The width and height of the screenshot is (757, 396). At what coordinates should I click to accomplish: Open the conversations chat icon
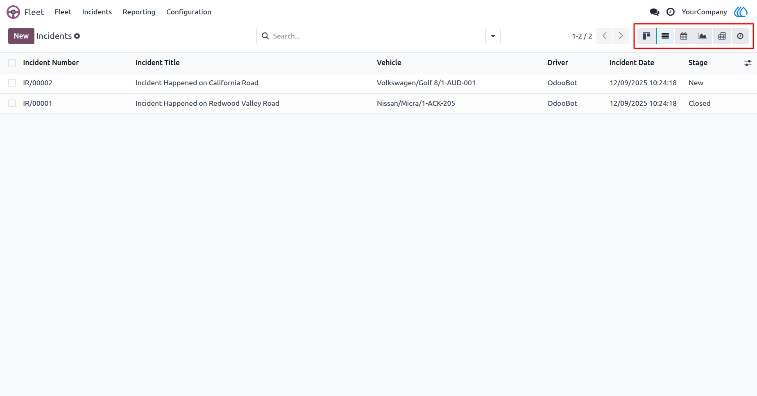[x=655, y=12]
